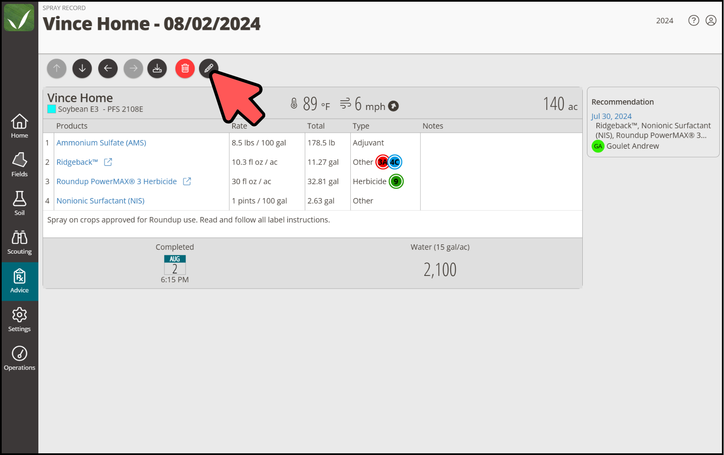Image resolution: width=724 pixels, height=455 pixels.
Task: Click the 1 pints / 100 gal rate
Action: coord(259,201)
